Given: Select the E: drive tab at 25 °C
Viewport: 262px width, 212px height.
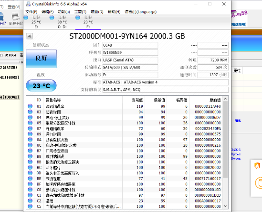Looking at the screenshot, I should click(36, 22).
